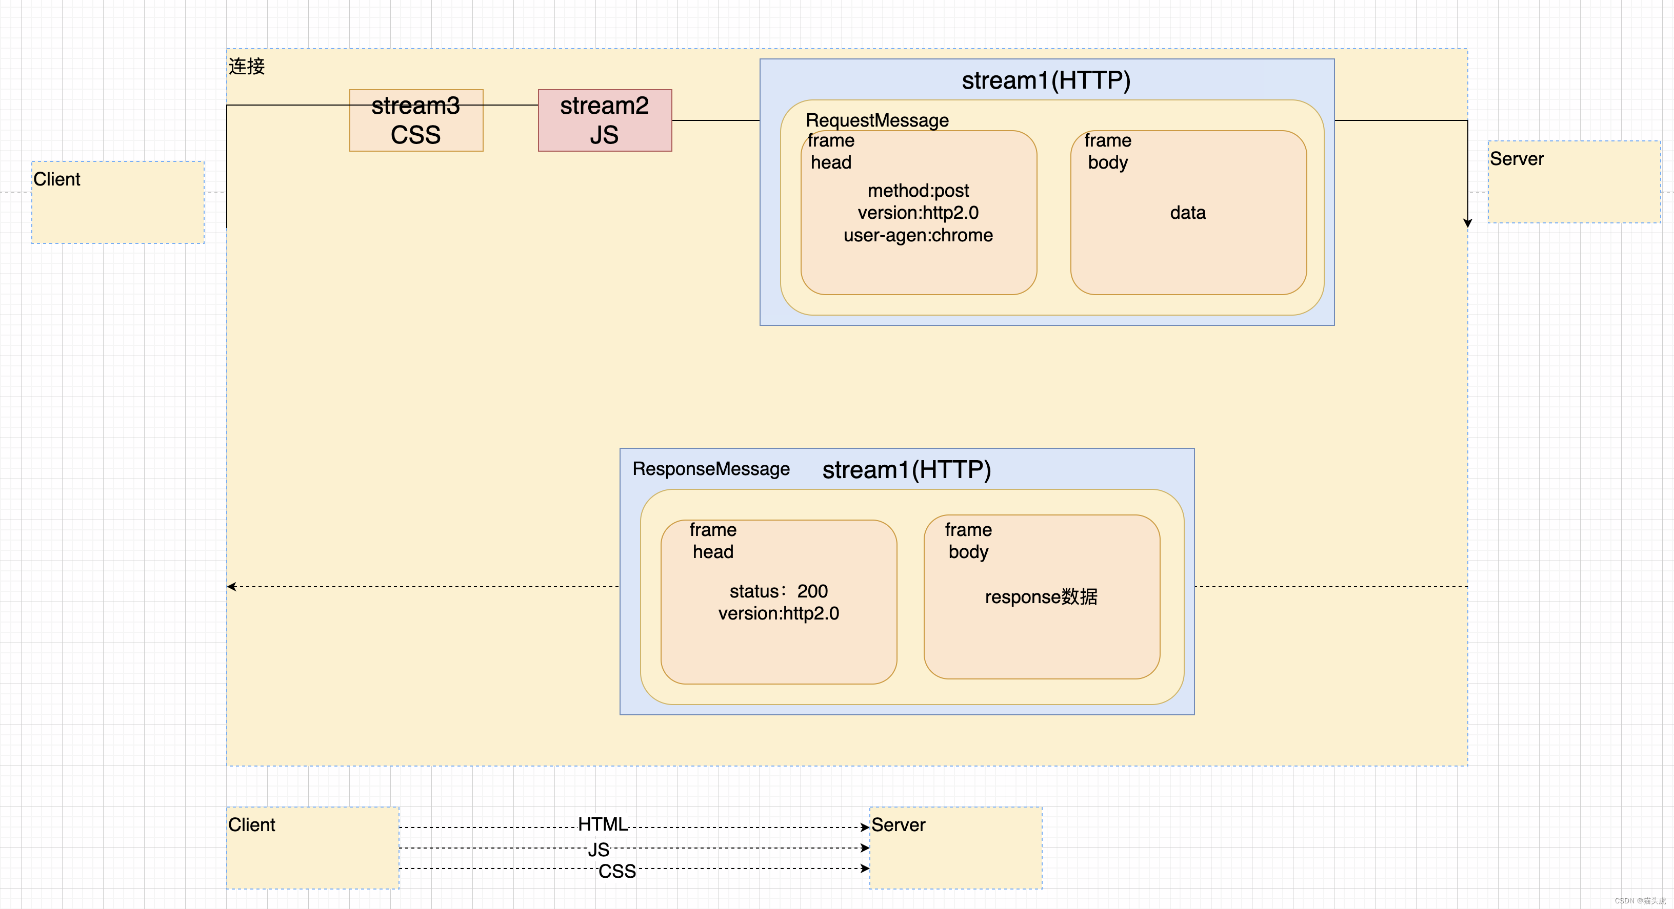Click the RequestMessage label
1674x909 pixels.
point(876,120)
